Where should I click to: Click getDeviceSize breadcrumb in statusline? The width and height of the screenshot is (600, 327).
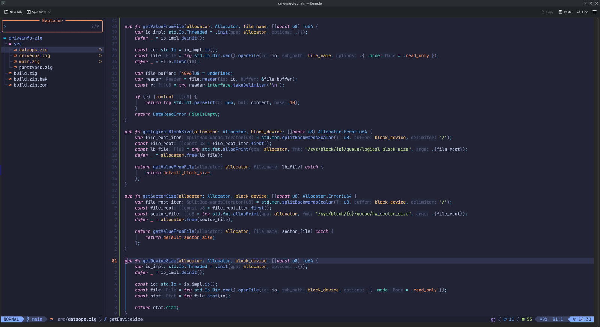tap(126, 319)
